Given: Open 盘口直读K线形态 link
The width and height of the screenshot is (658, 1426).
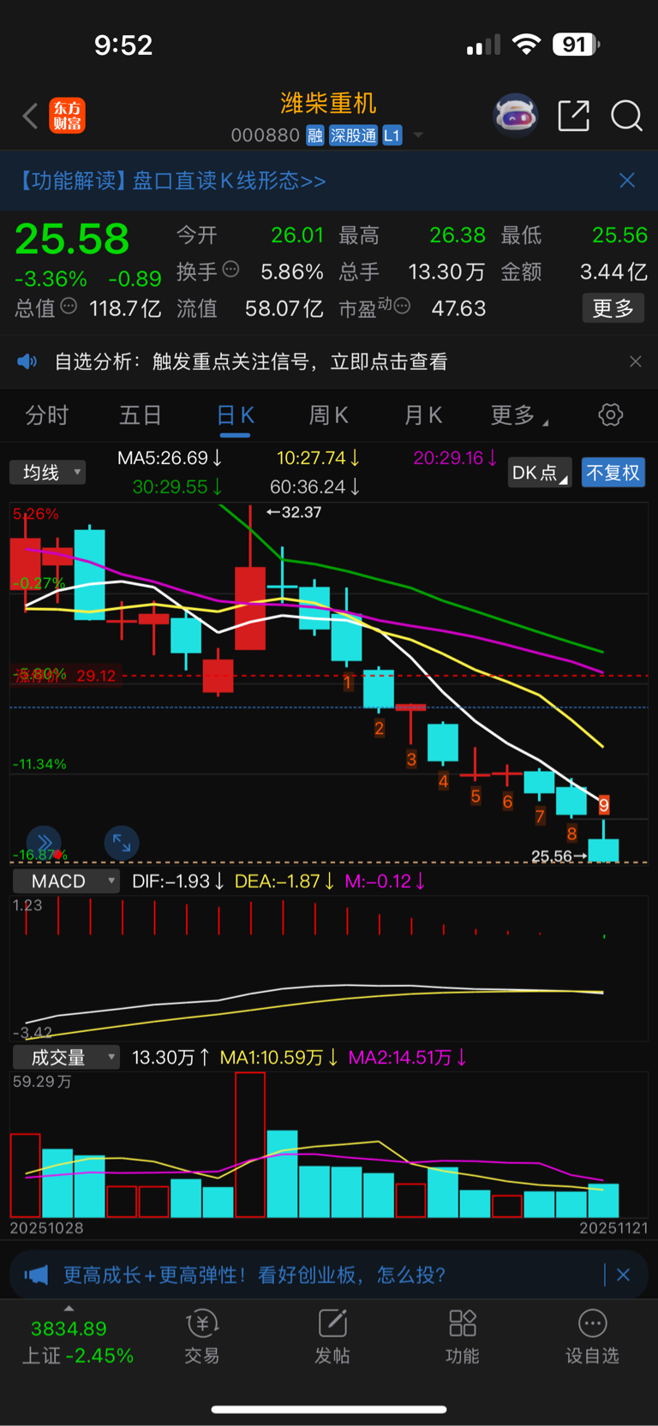Looking at the screenshot, I should [x=229, y=181].
